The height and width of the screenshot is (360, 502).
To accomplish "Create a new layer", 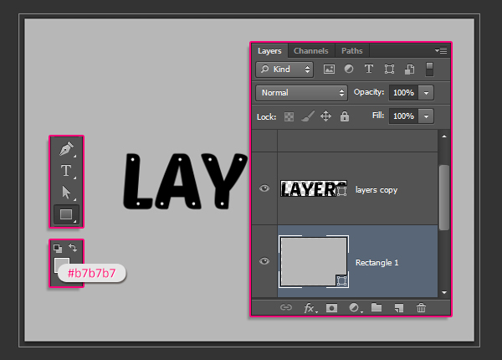I will click(399, 308).
